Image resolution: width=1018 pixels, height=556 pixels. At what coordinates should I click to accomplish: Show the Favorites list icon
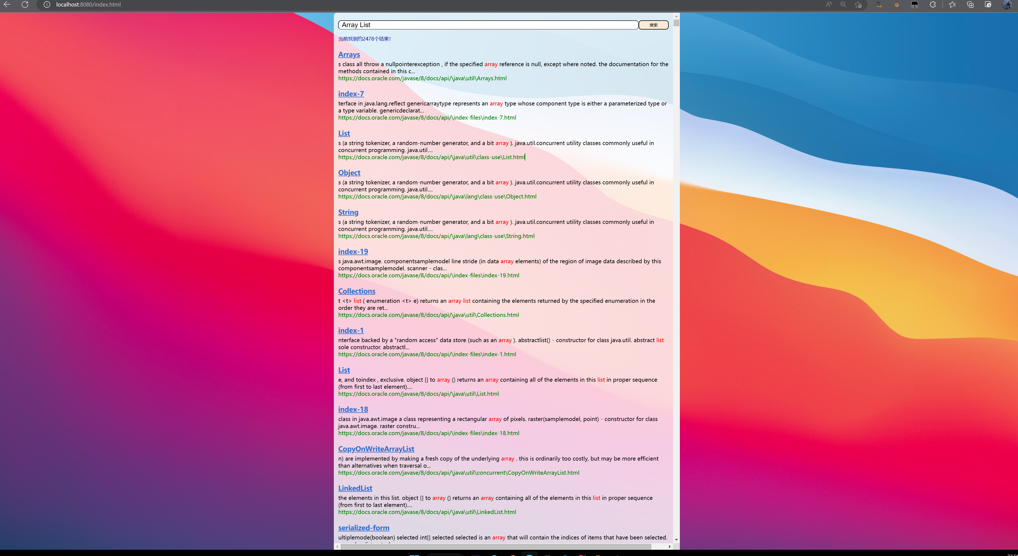click(952, 5)
